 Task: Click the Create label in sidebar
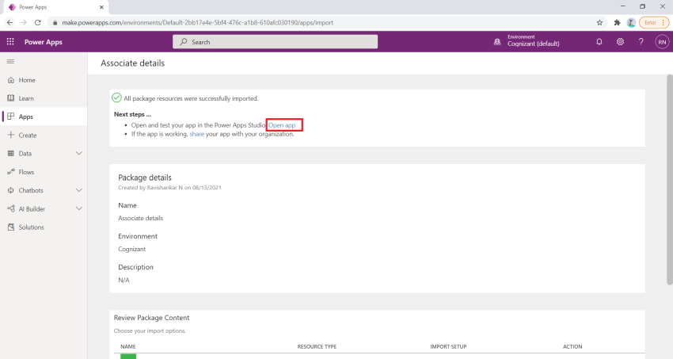[x=28, y=136]
